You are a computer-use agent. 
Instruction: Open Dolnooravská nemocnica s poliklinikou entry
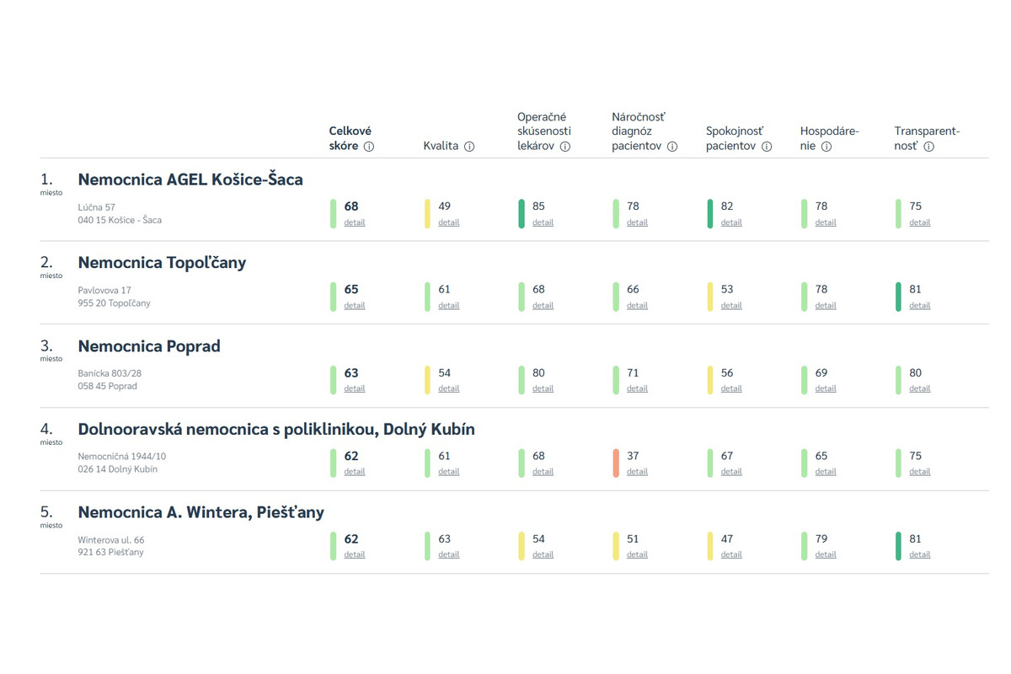pyautogui.click(x=275, y=430)
